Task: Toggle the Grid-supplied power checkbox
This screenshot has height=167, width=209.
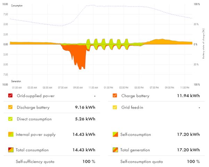Action: coord(11,96)
